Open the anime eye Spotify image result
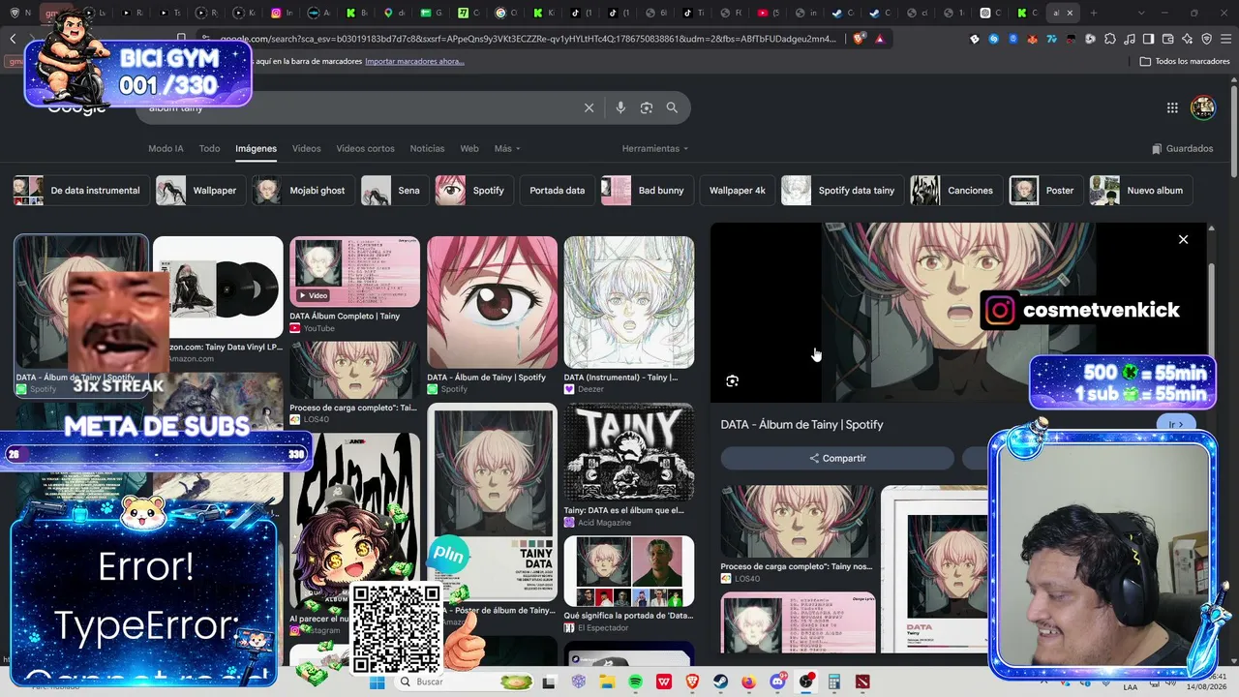1239x697 pixels. [x=493, y=302]
